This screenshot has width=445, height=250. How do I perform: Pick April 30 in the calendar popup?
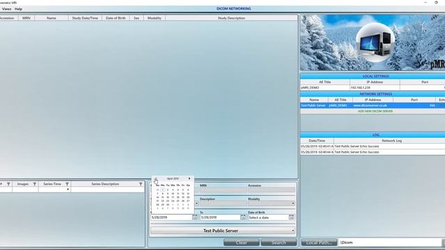[168, 204]
